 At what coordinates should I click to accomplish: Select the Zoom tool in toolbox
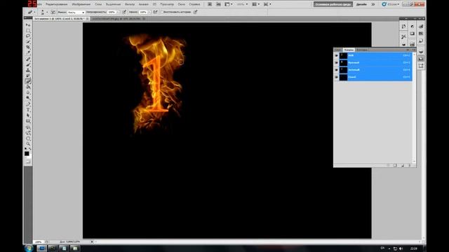(x=28, y=144)
